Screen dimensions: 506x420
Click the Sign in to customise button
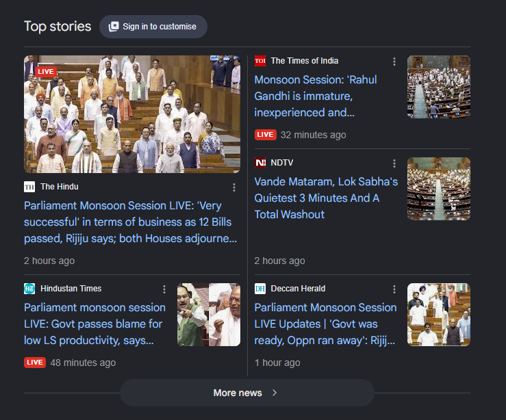tap(153, 27)
